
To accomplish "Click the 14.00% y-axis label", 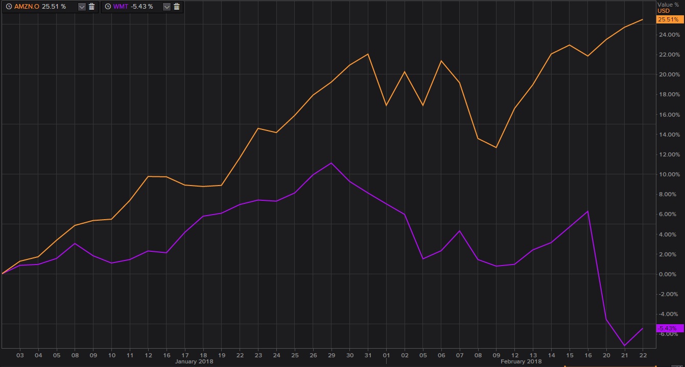I will pyautogui.click(x=669, y=135).
